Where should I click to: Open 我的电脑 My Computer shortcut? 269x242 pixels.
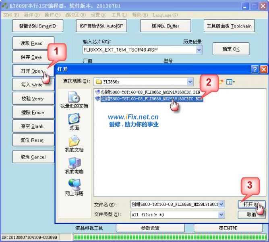pyautogui.click(x=74, y=165)
